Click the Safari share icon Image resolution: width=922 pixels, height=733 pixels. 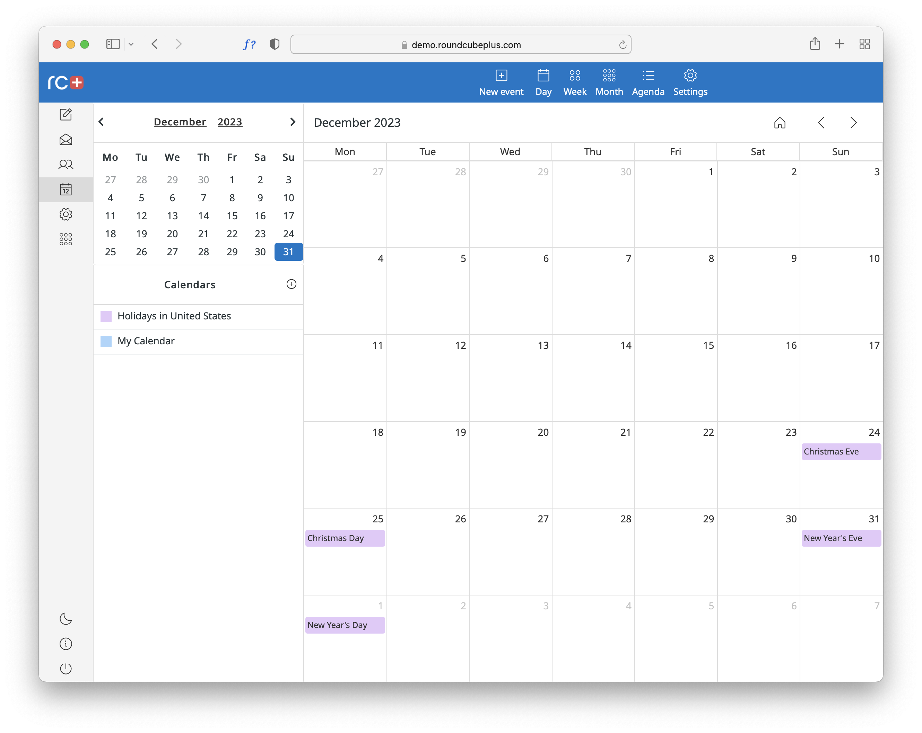[815, 44]
